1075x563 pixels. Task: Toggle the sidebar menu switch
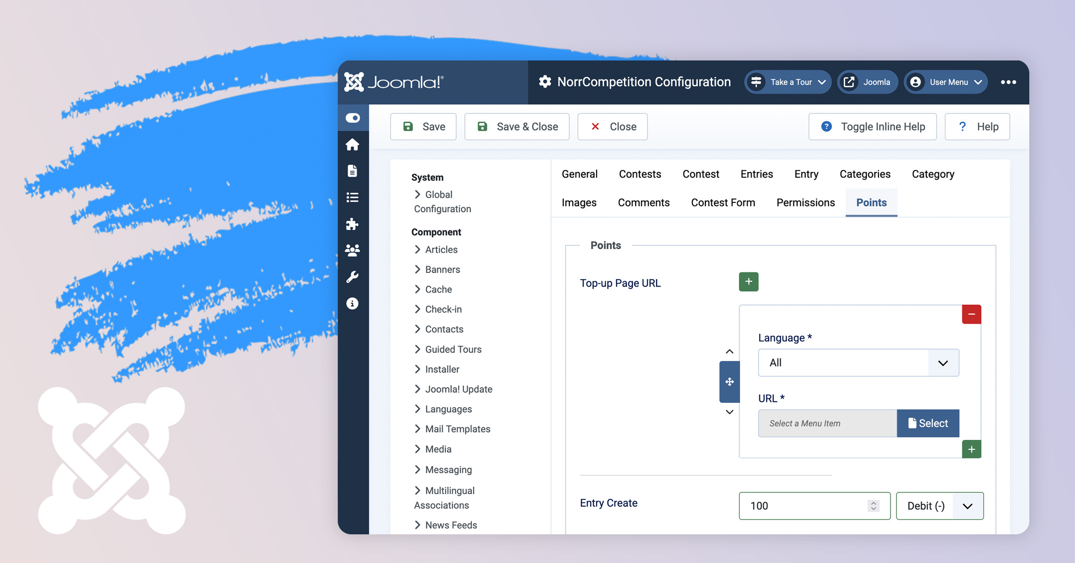tap(353, 118)
